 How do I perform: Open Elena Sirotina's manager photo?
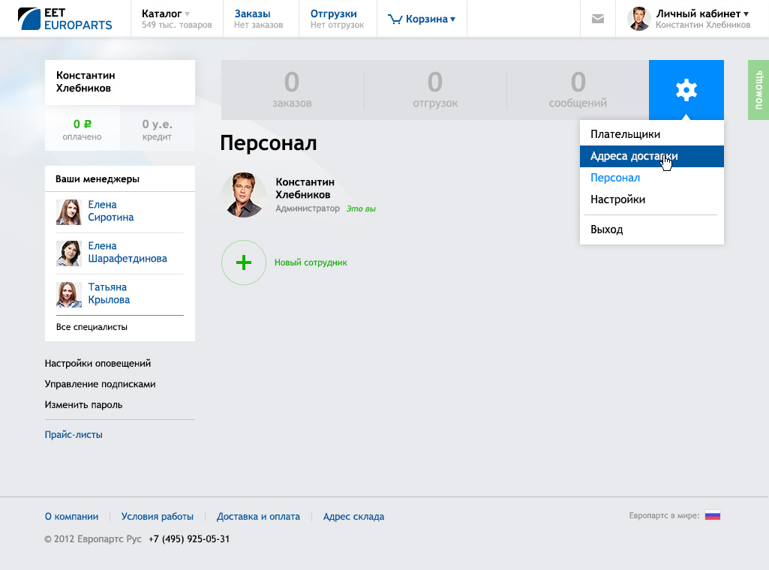click(69, 211)
